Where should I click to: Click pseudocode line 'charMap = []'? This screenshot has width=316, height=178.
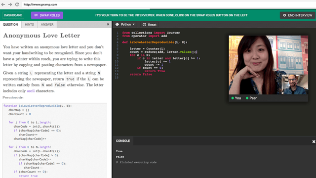(19, 110)
